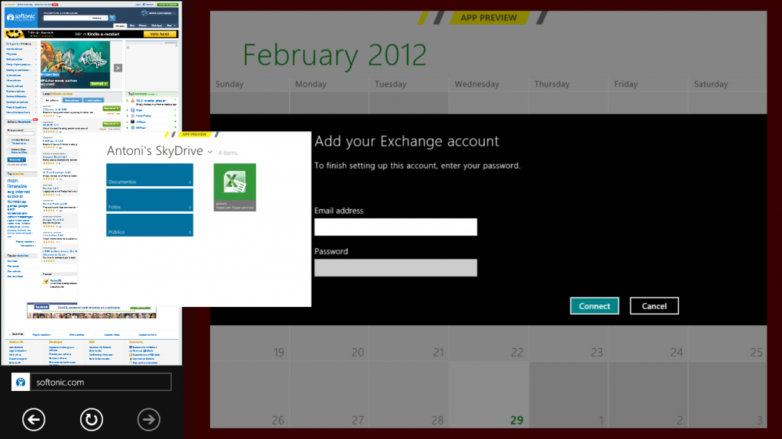Click the Softonic search text box
Viewport: 782px width, 439px height.
click(67, 18)
